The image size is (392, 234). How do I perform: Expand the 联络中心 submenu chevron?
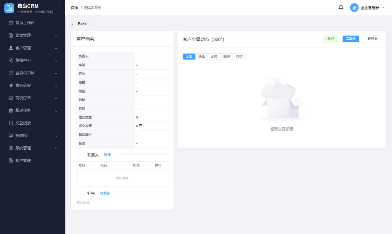(x=56, y=61)
